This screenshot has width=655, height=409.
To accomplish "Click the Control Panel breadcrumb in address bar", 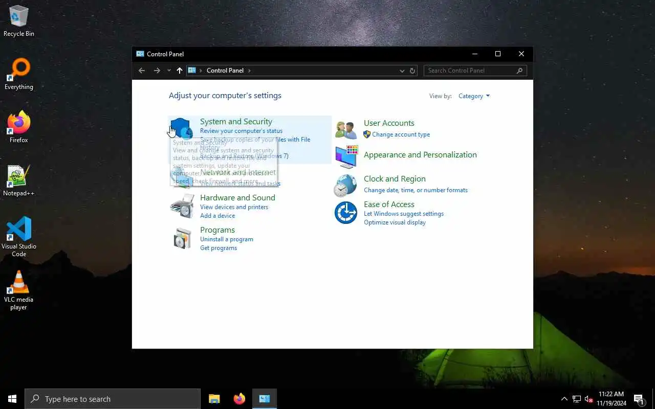I will tap(225, 71).
